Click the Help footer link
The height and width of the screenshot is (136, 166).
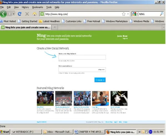click(120, 122)
